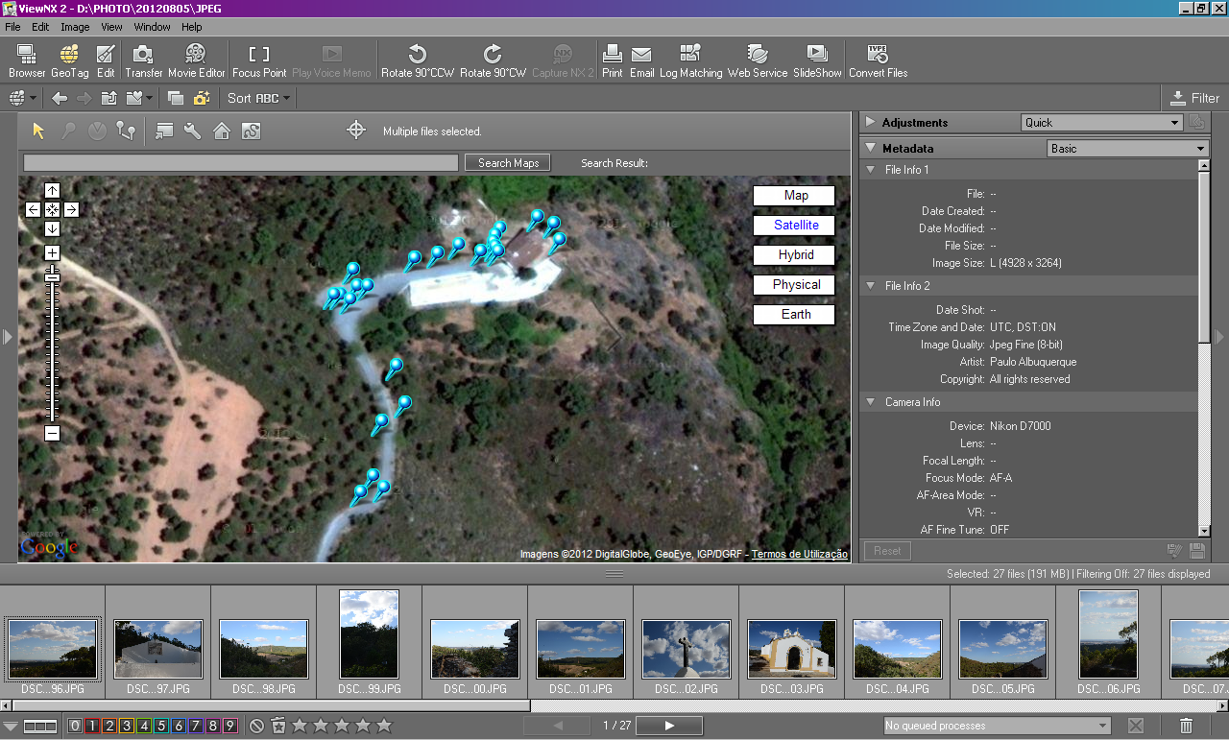Collapse the File Info 2 section
The width and height of the screenshot is (1229, 740).
tap(870, 286)
